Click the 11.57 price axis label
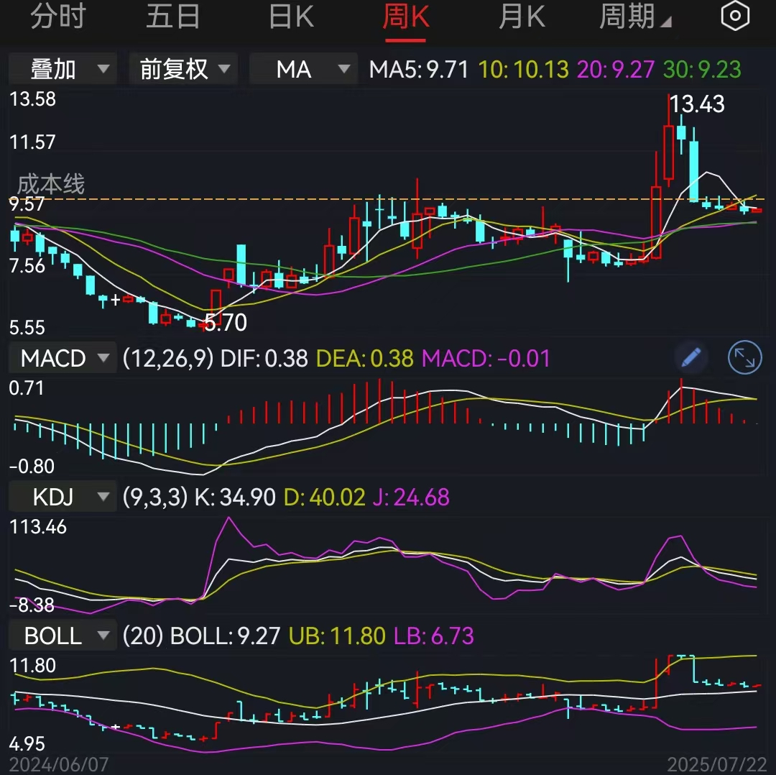Image resolution: width=776 pixels, height=775 pixels. 32,142
